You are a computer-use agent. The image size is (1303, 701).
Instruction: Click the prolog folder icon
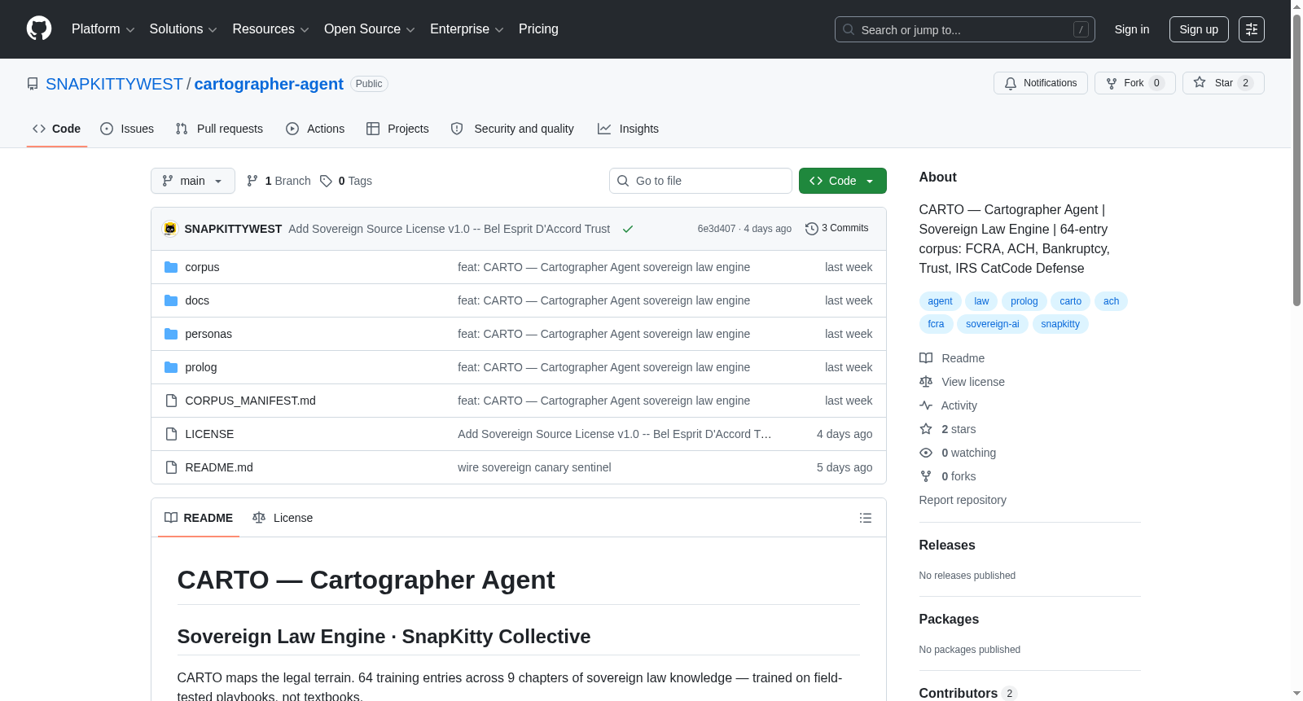point(171,367)
